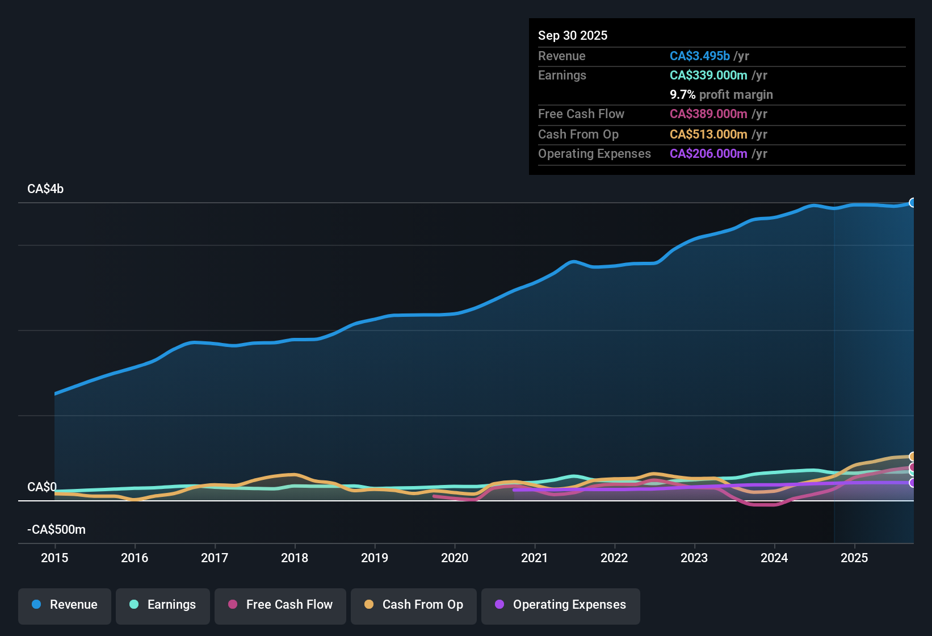This screenshot has width=932, height=636.
Task: Toggle the Earnings legend button
Action: pyautogui.click(x=163, y=605)
